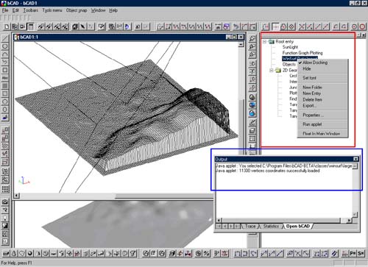Viewport: 368px width, 267px height.
Task: Select the Root entry label
Action: [284, 41]
